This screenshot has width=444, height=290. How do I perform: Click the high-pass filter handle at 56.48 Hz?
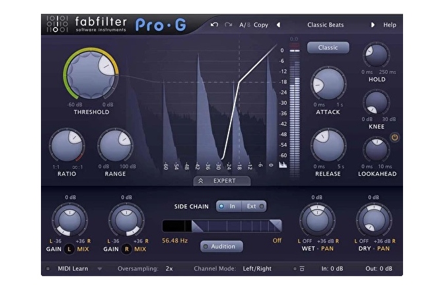(198, 227)
